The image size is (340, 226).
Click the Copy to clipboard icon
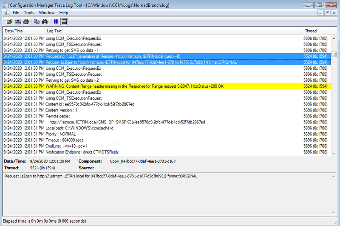coord(37,21)
